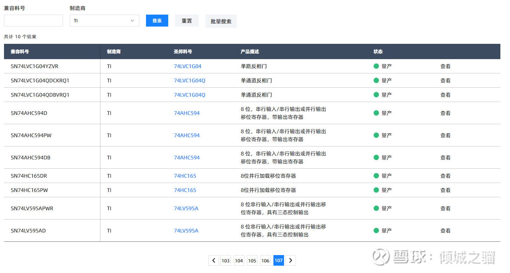Screen dimensions: 510x273
Task: Go to page 103
Action: (x=226, y=260)
